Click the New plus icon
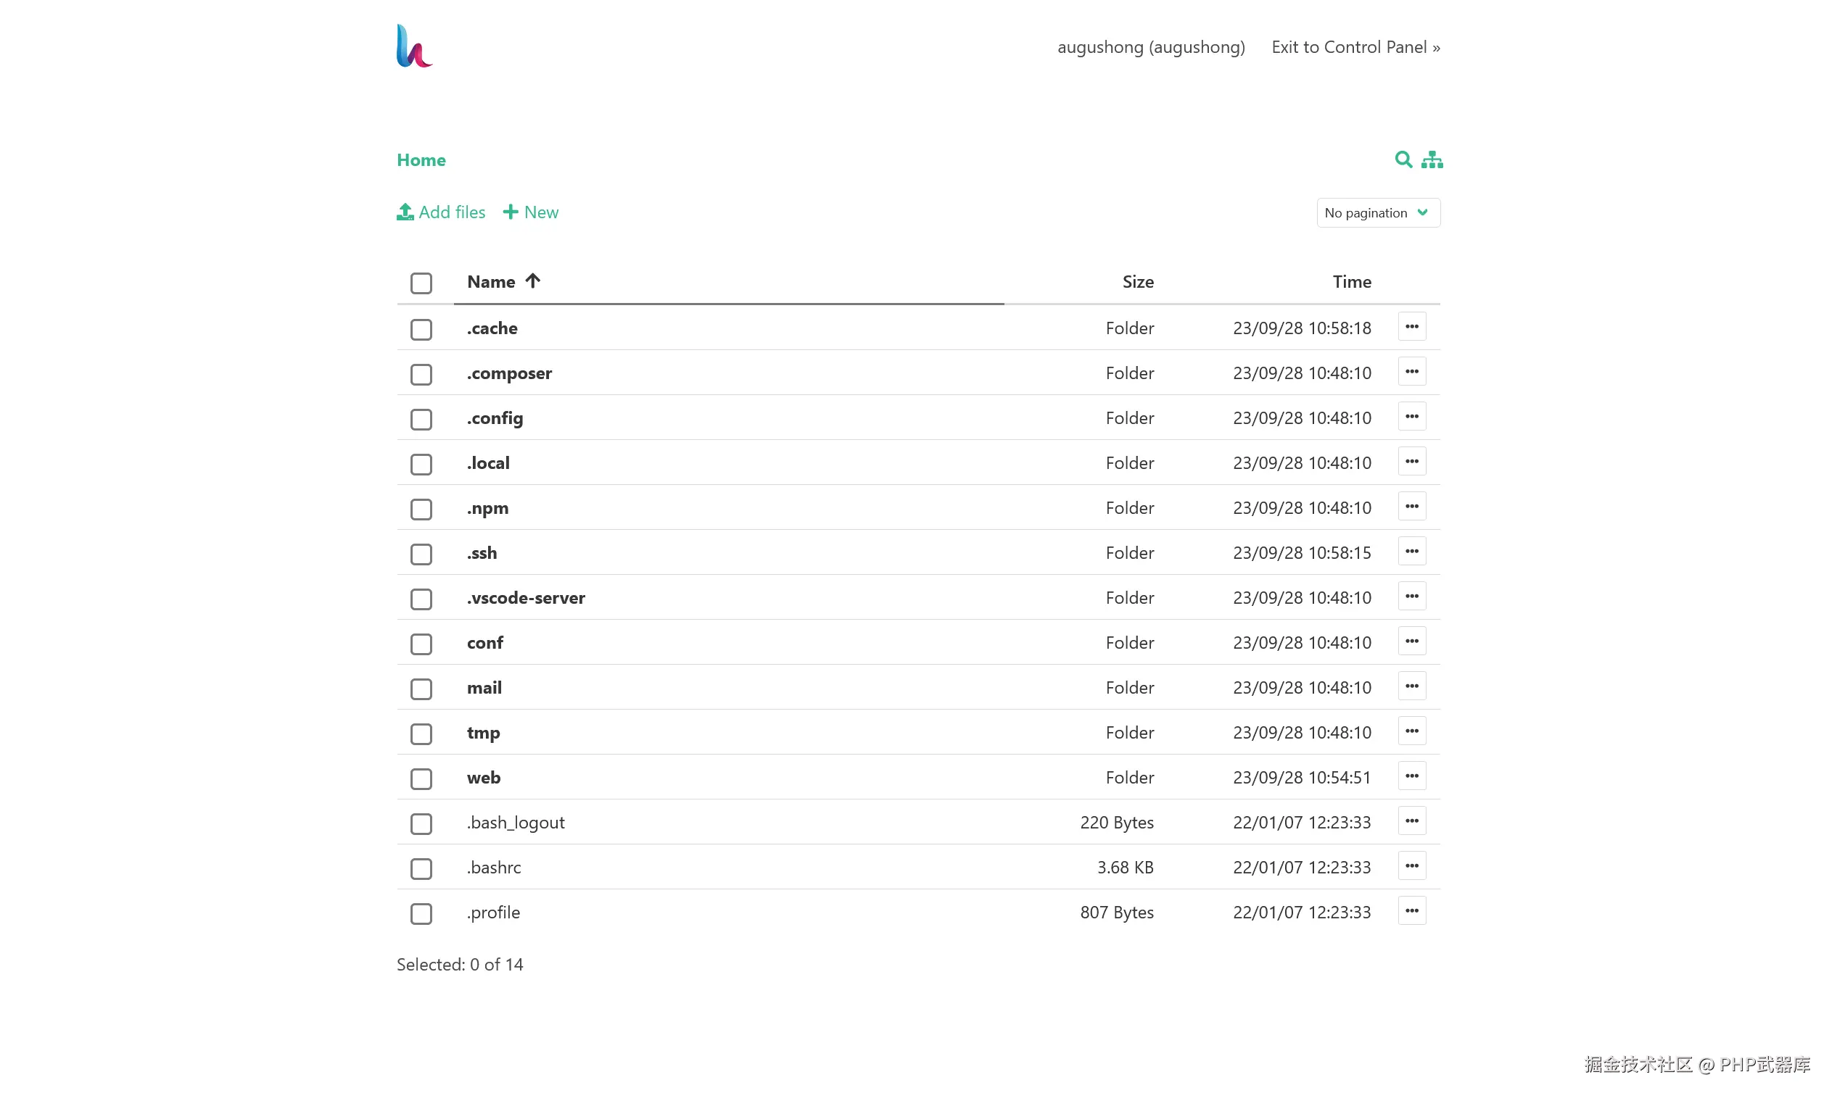Screen dimensions: 1837x1101 click(x=511, y=212)
